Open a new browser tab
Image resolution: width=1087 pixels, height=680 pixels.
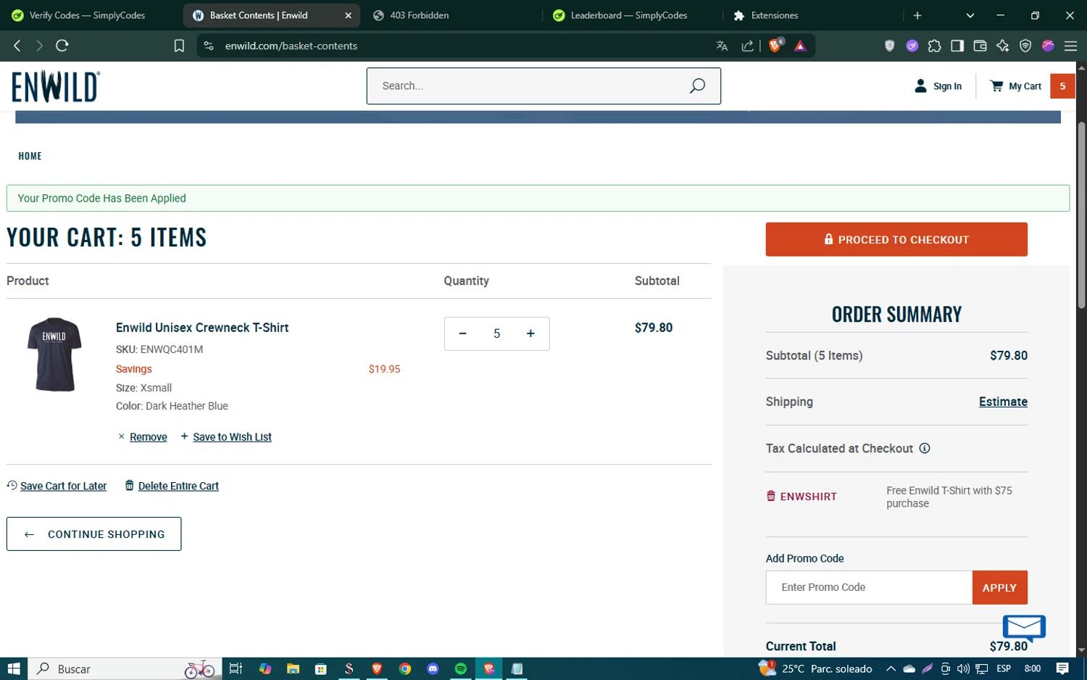tap(917, 15)
